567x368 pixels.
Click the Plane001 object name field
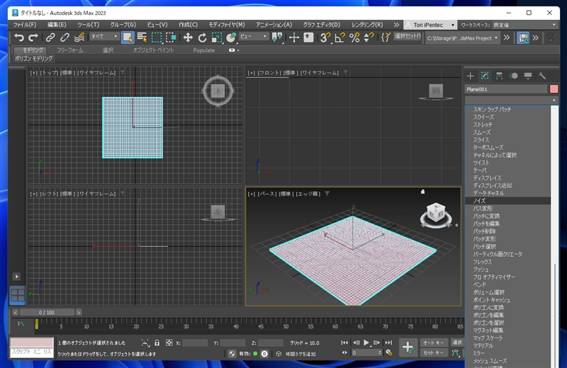tap(506, 89)
